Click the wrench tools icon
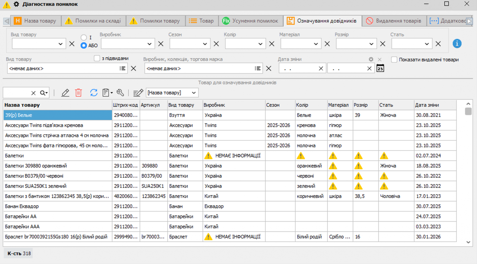This screenshot has height=264, width=477. pyautogui.click(x=120, y=93)
